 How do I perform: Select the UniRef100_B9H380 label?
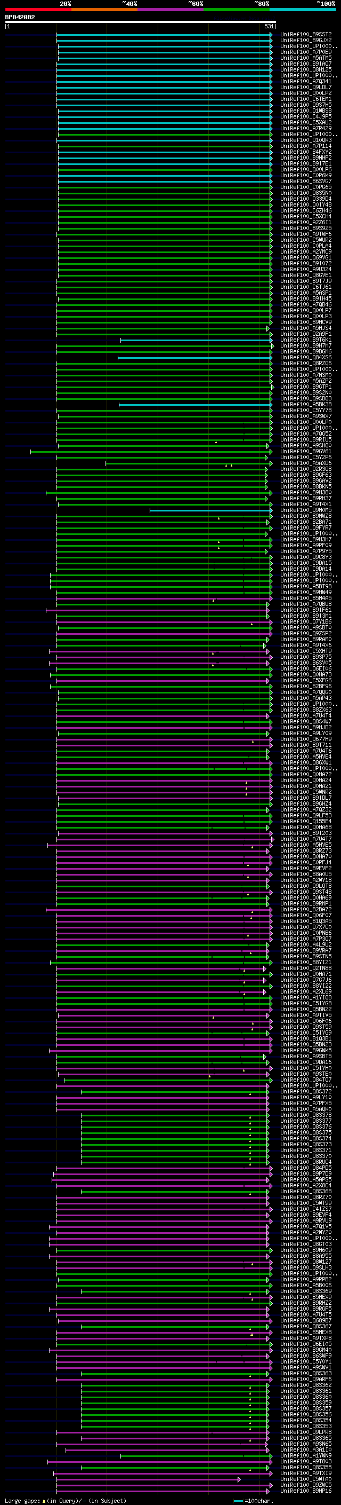coord(306,493)
